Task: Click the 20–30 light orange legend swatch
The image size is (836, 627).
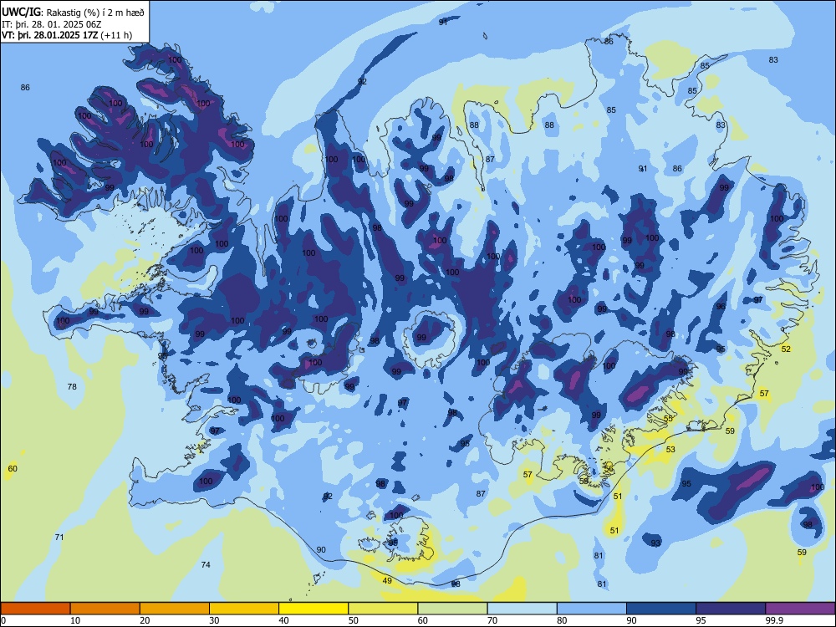Action: [x=175, y=609]
